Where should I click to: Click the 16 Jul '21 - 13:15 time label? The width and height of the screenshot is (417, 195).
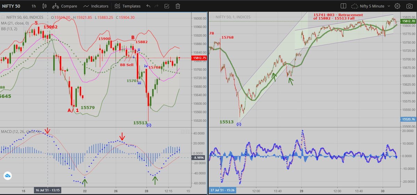[x=48, y=190]
